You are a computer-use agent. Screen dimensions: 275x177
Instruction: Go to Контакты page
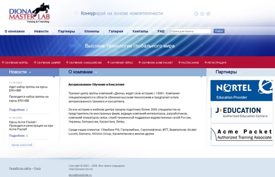click(140, 32)
